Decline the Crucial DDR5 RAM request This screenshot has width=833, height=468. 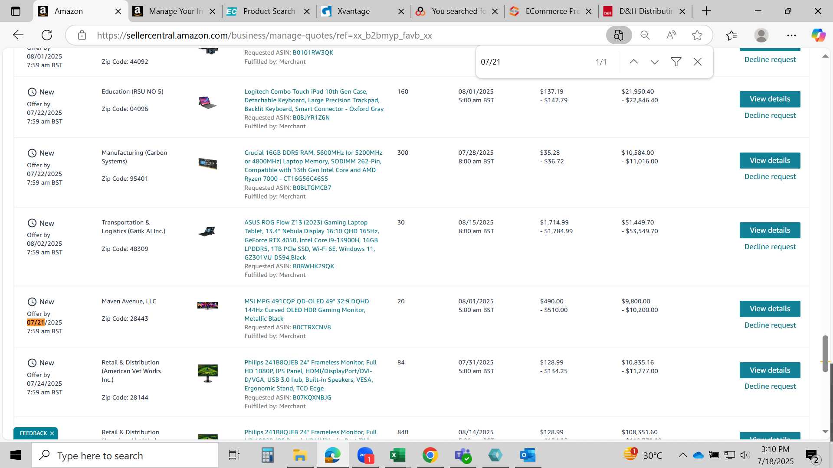(x=770, y=176)
